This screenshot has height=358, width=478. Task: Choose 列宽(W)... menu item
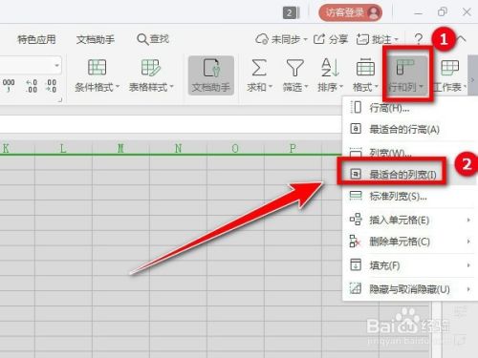coord(410,152)
